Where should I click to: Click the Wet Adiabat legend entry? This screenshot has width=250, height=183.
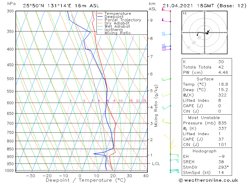[x=114, y=26]
